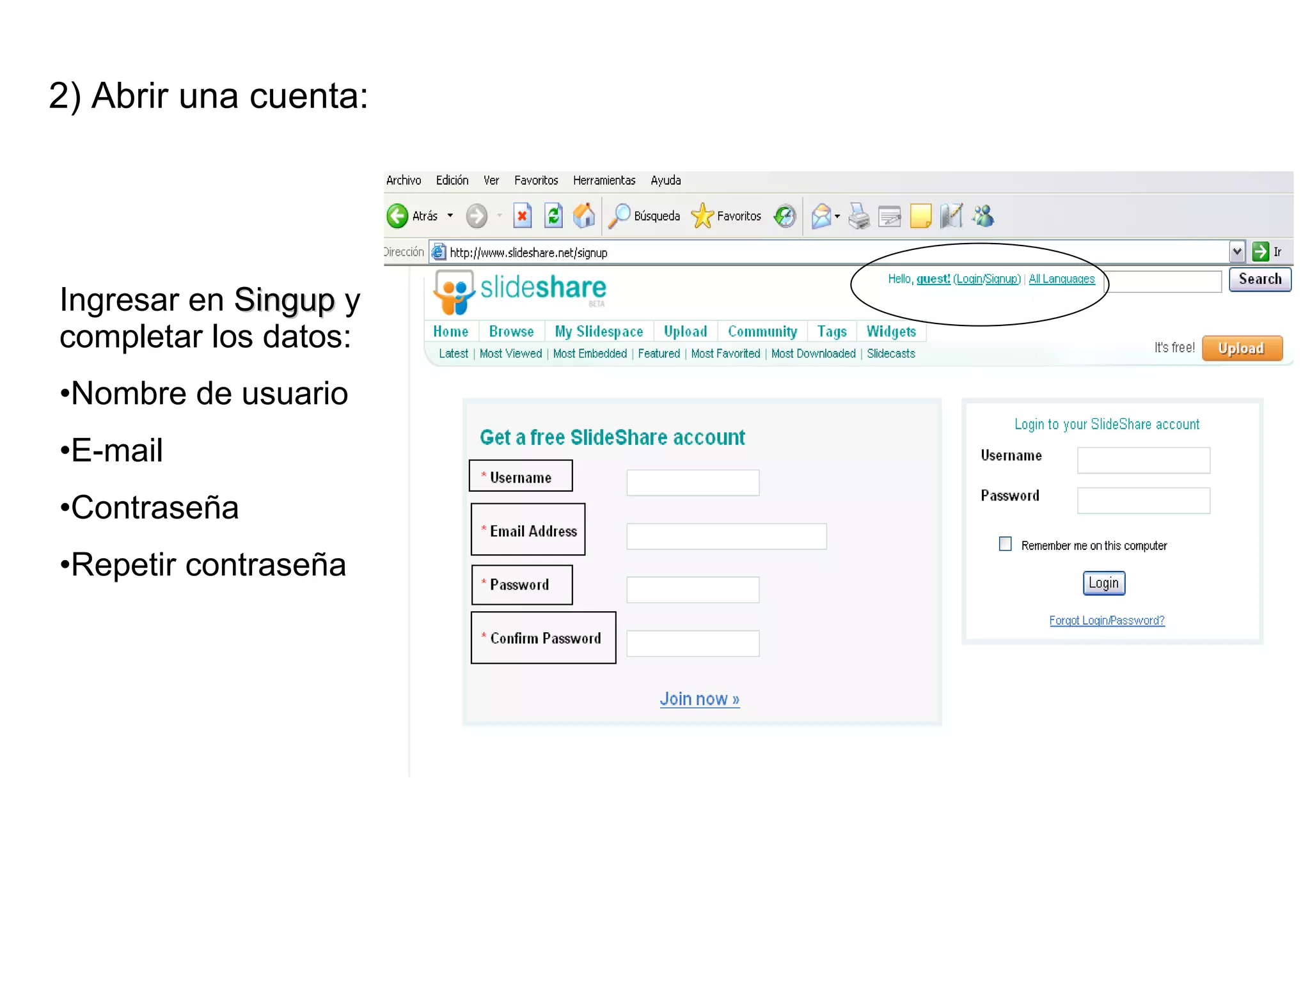Image resolution: width=1310 pixels, height=982 pixels.
Task: Click the Mail envelope icon
Action: 821,216
